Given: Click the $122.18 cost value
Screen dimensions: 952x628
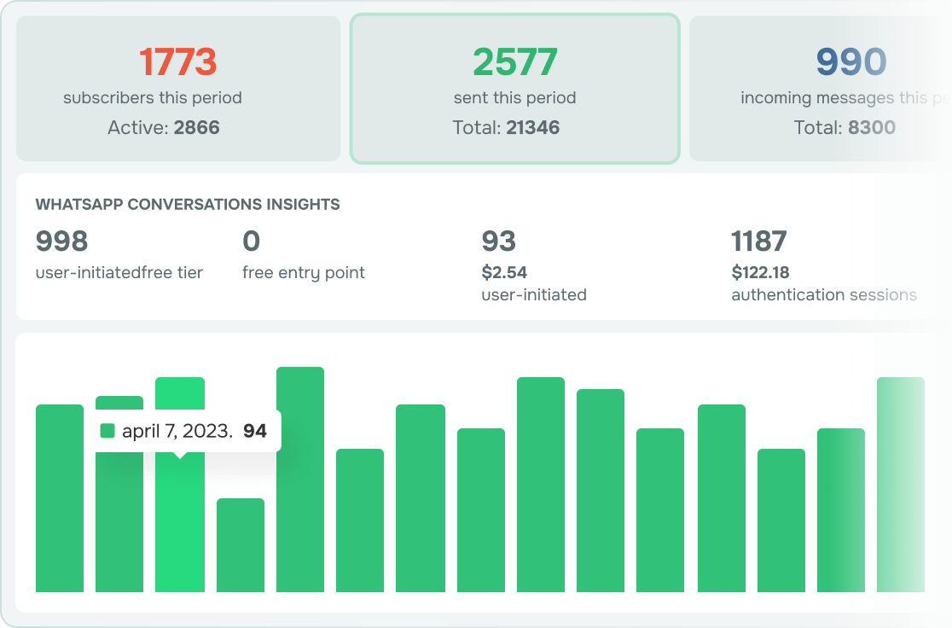Looking at the screenshot, I should [760, 272].
